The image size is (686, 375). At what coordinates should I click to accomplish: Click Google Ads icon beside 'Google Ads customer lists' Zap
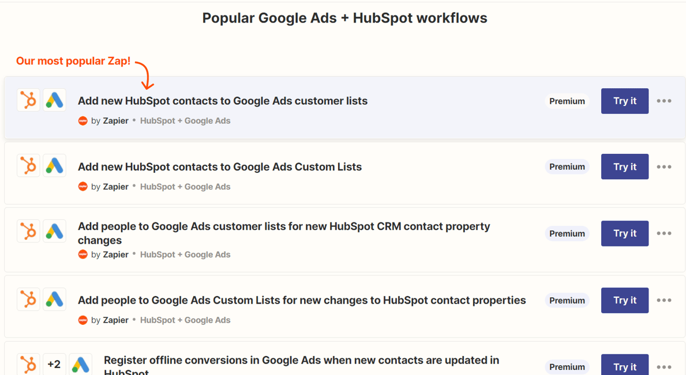tap(55, 100)
